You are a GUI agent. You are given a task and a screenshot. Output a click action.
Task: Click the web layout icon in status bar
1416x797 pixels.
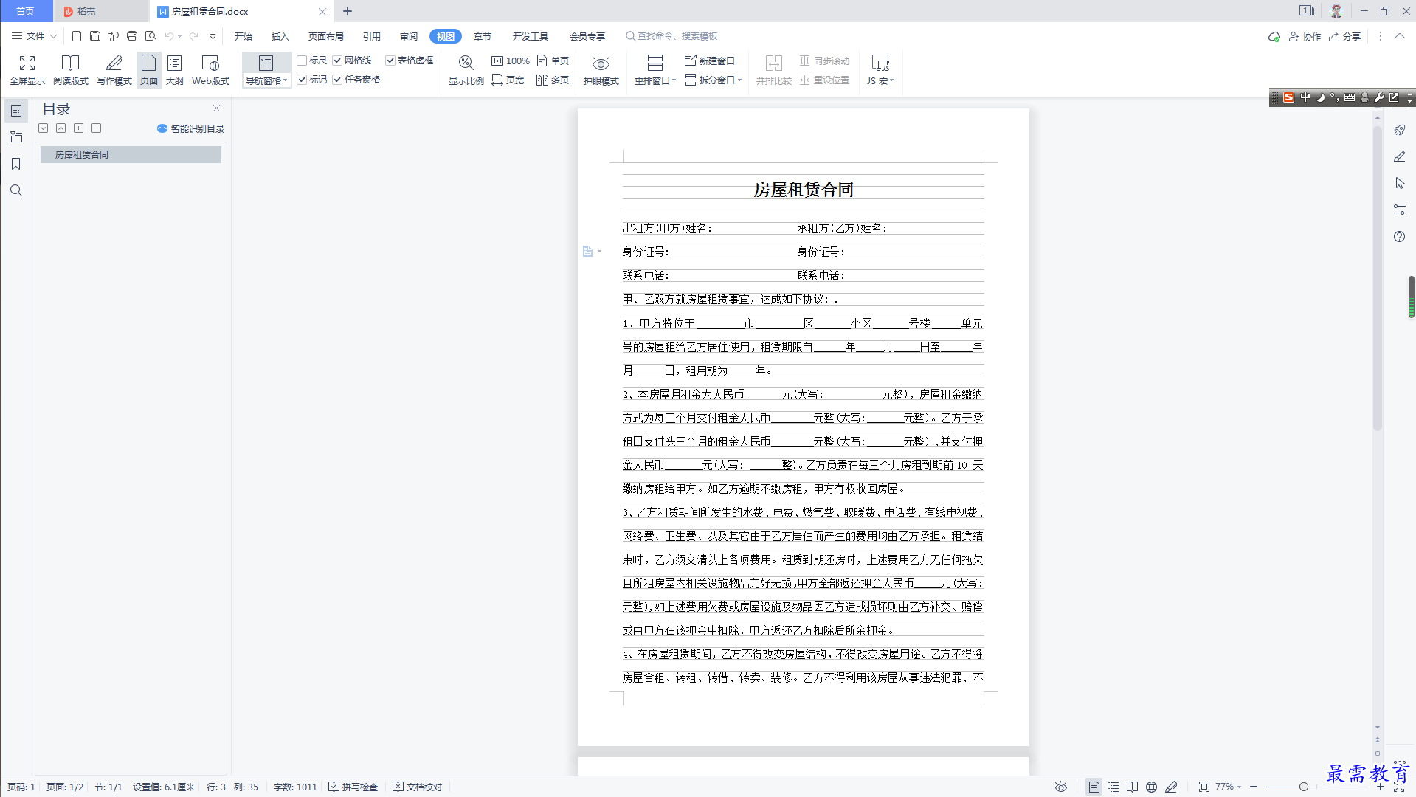pyautogui.click(x=1151, y=787)
